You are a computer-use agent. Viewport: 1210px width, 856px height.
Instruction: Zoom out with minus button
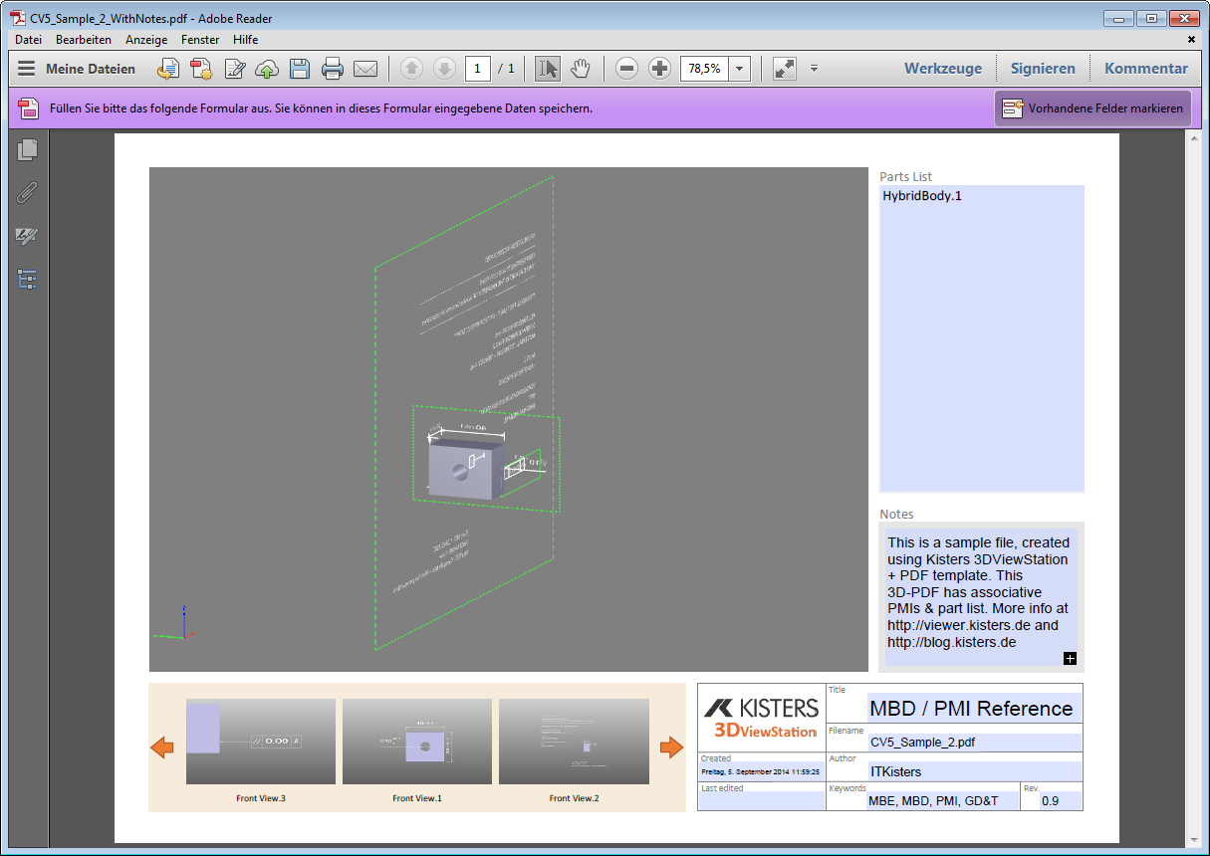626,69
